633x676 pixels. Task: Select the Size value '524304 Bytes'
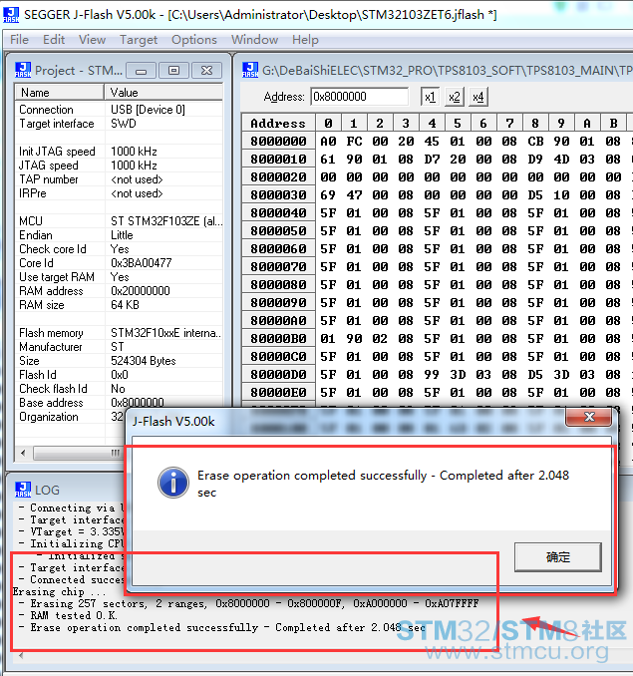(144, 360)
